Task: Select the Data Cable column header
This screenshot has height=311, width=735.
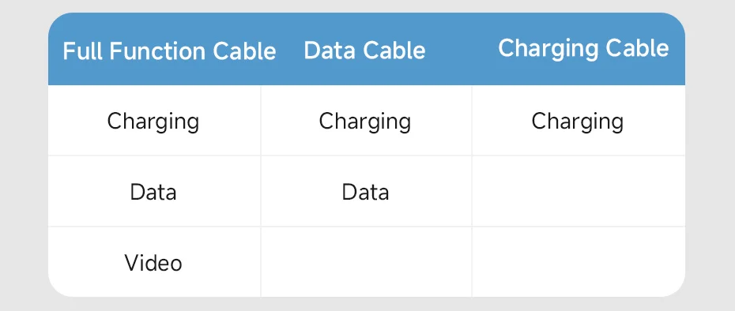Action: [x=364, y=51]
